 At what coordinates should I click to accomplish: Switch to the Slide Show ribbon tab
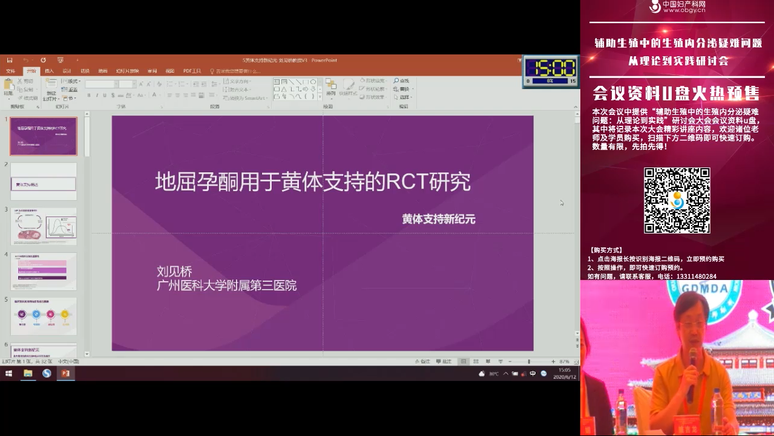(x=127, y=71)
